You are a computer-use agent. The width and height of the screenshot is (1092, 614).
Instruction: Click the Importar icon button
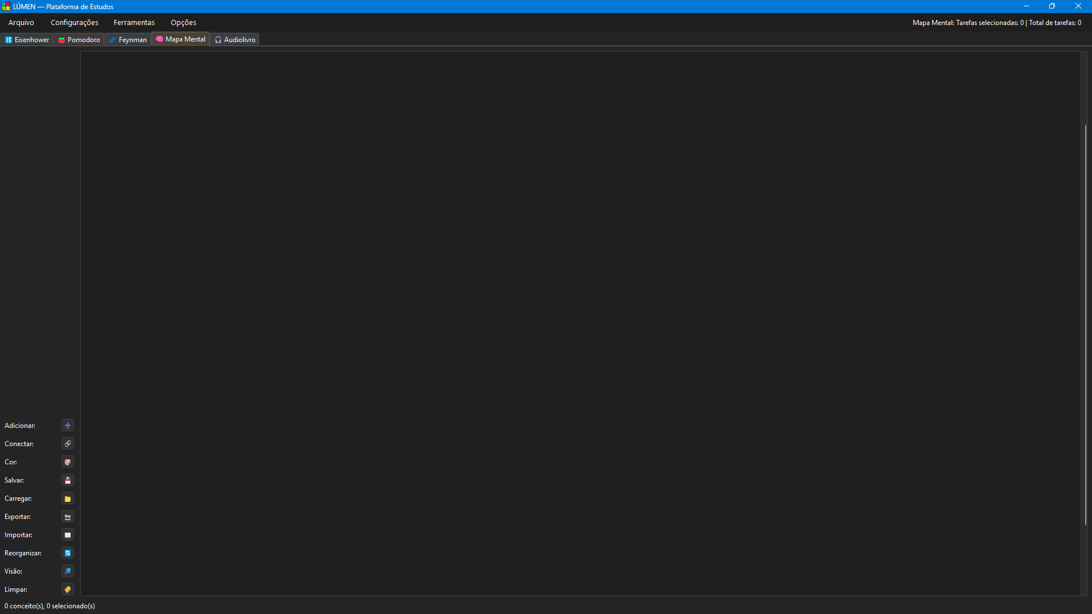coord(68,535)
